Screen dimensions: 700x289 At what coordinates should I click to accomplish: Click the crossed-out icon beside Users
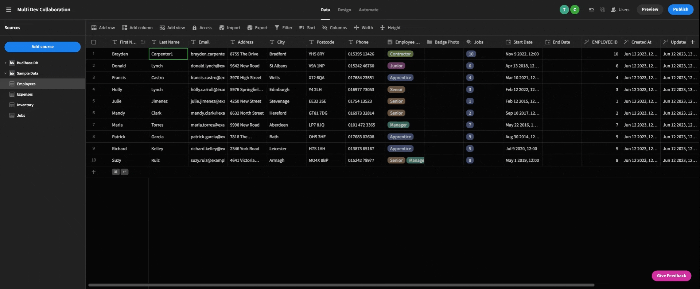[602, 9]
